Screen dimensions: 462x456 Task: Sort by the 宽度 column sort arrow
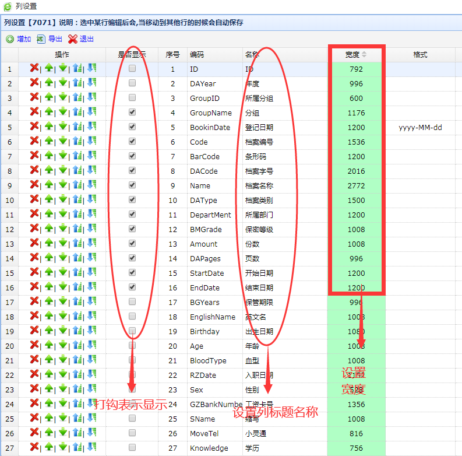pyautogui.click(x=365, y=55)
